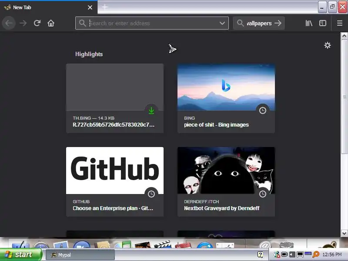Toggle the sidebar view

click(x=323, y=23)
